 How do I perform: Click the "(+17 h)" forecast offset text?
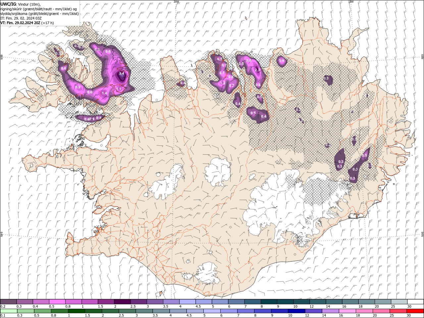48,23
